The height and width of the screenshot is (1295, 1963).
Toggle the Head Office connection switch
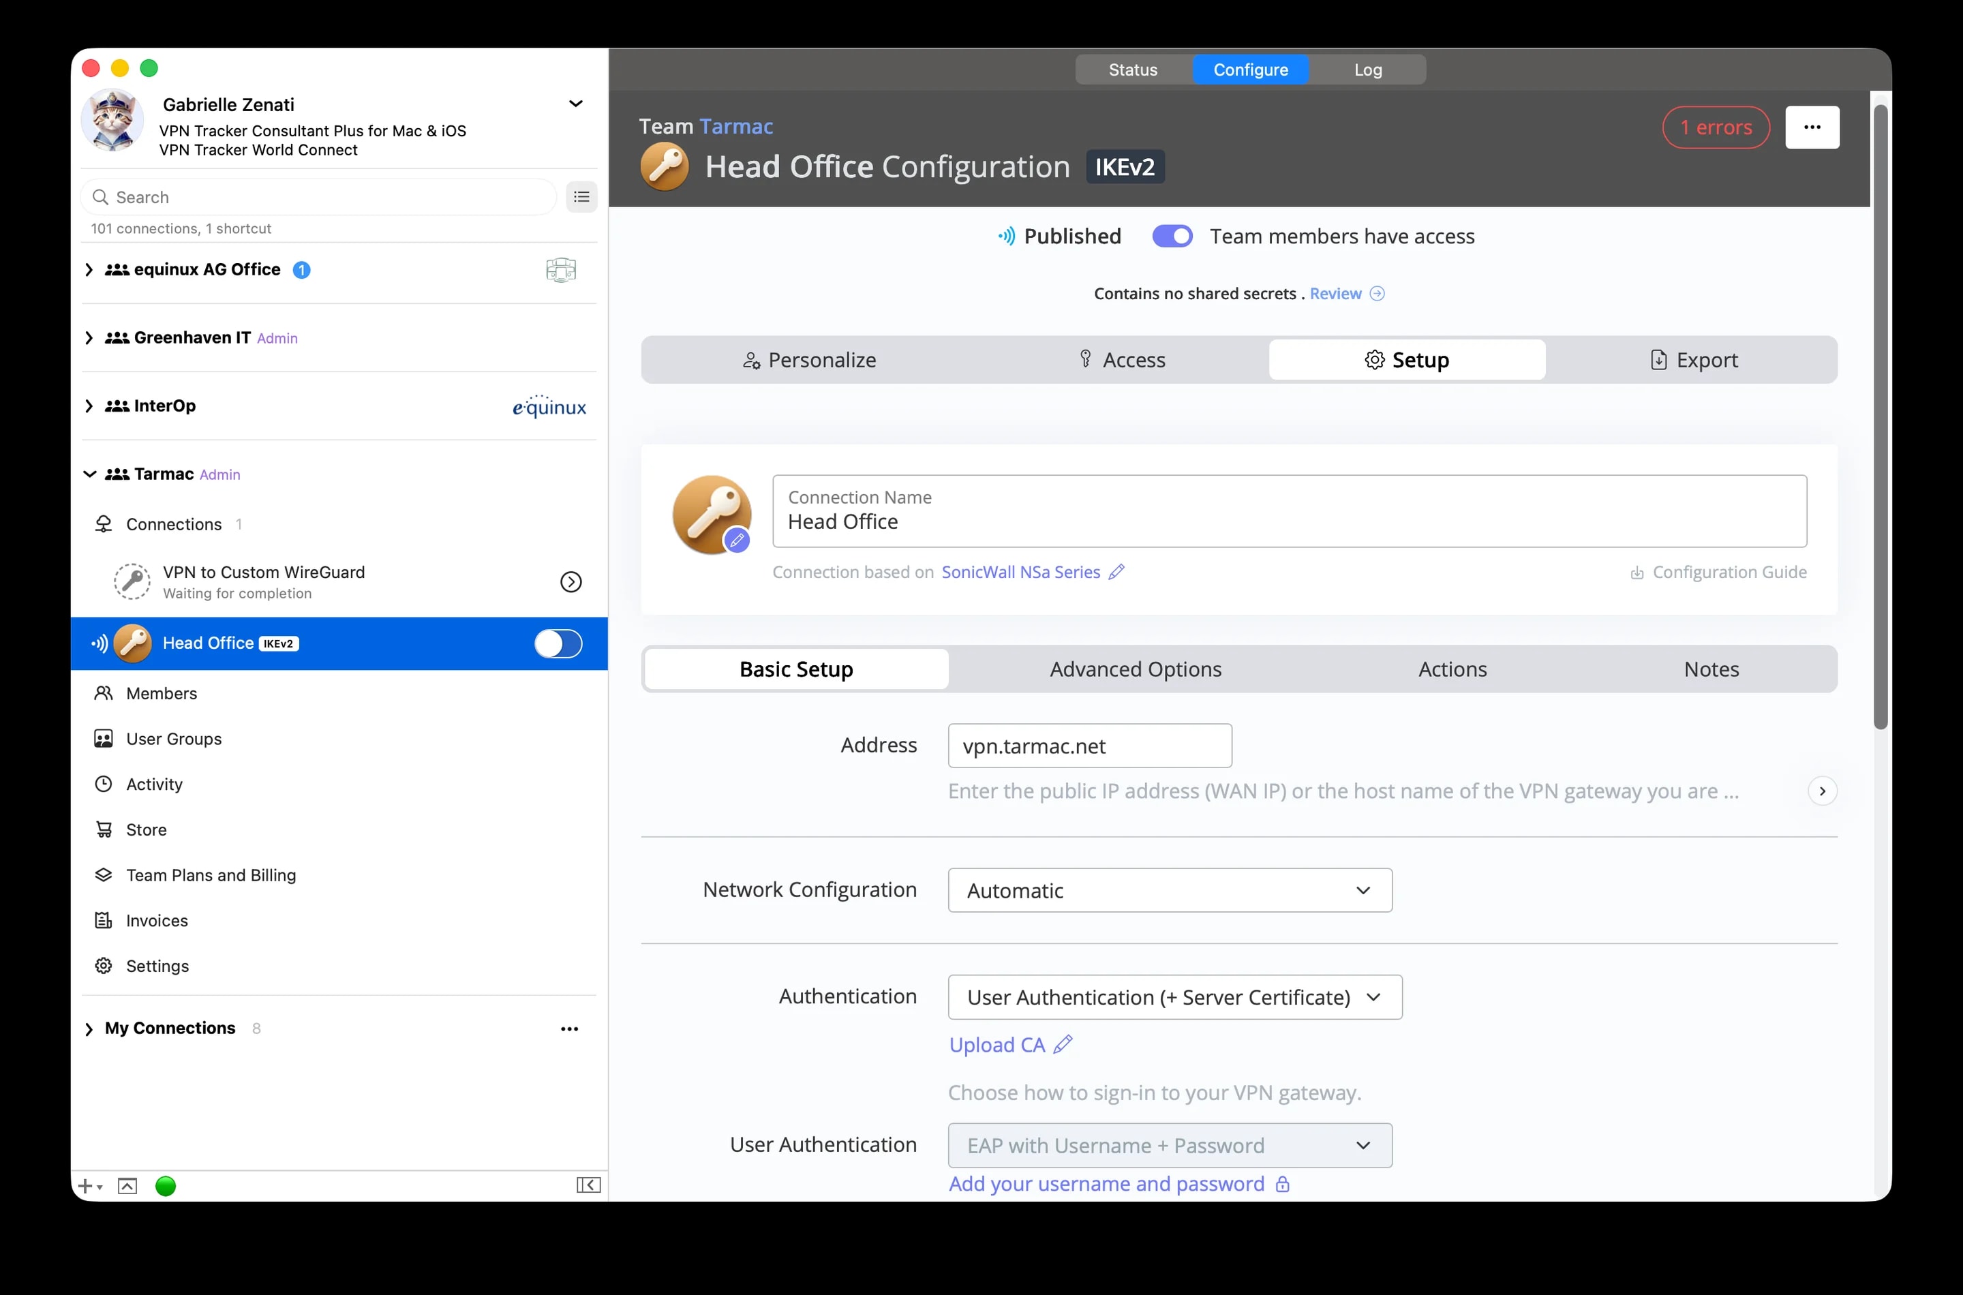(x=558, y=644)
